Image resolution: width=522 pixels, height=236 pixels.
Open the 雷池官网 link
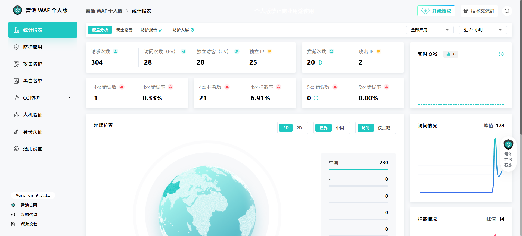click(29, 205)
